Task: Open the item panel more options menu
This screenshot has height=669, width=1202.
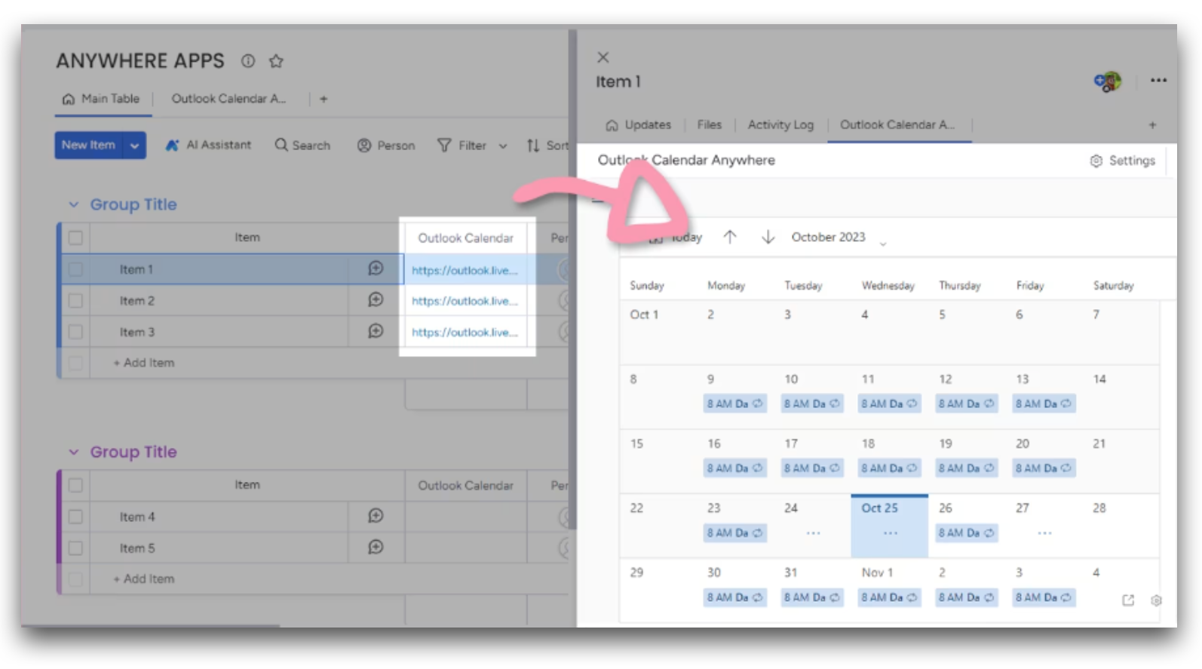Action: [x=1158, y=81]
